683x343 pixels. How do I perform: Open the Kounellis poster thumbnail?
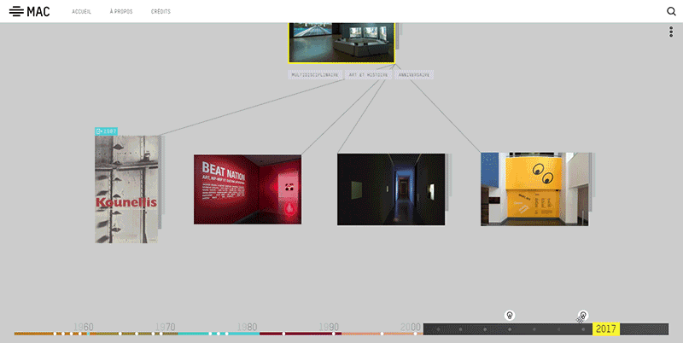click(126, 189)
